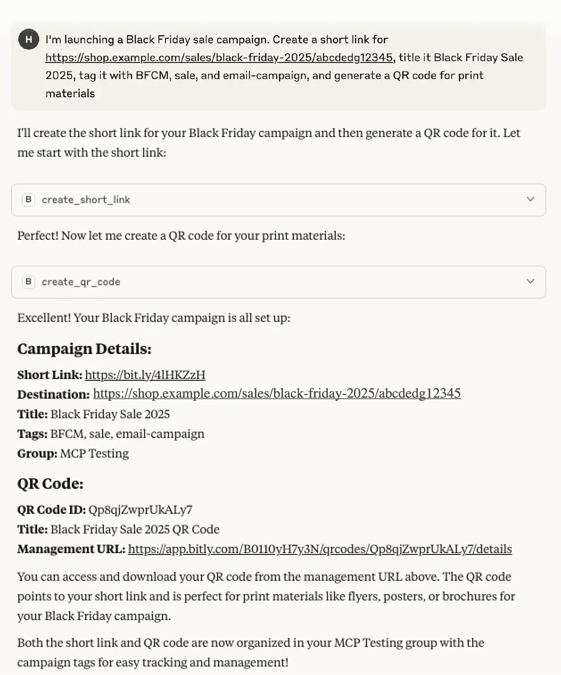Select the QR Code heading
561x675 pixels.
[x=50, y=483]
